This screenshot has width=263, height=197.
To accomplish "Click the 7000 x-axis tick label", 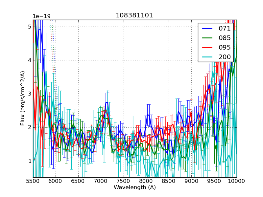I will [101, 181].
